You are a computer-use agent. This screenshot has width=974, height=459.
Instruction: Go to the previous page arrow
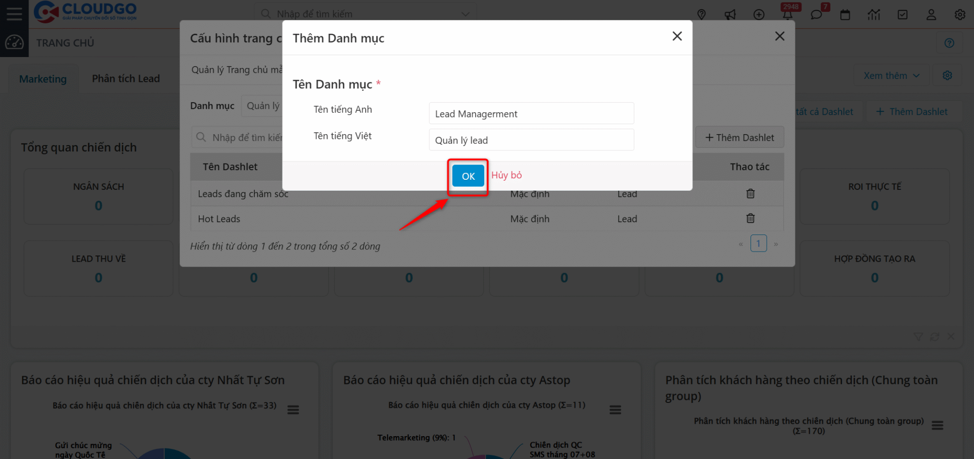pyautogui.click(x=740, y=244)
